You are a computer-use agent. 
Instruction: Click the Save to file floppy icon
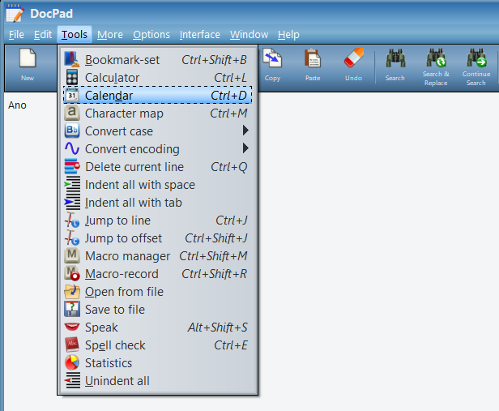click(72, 309)
